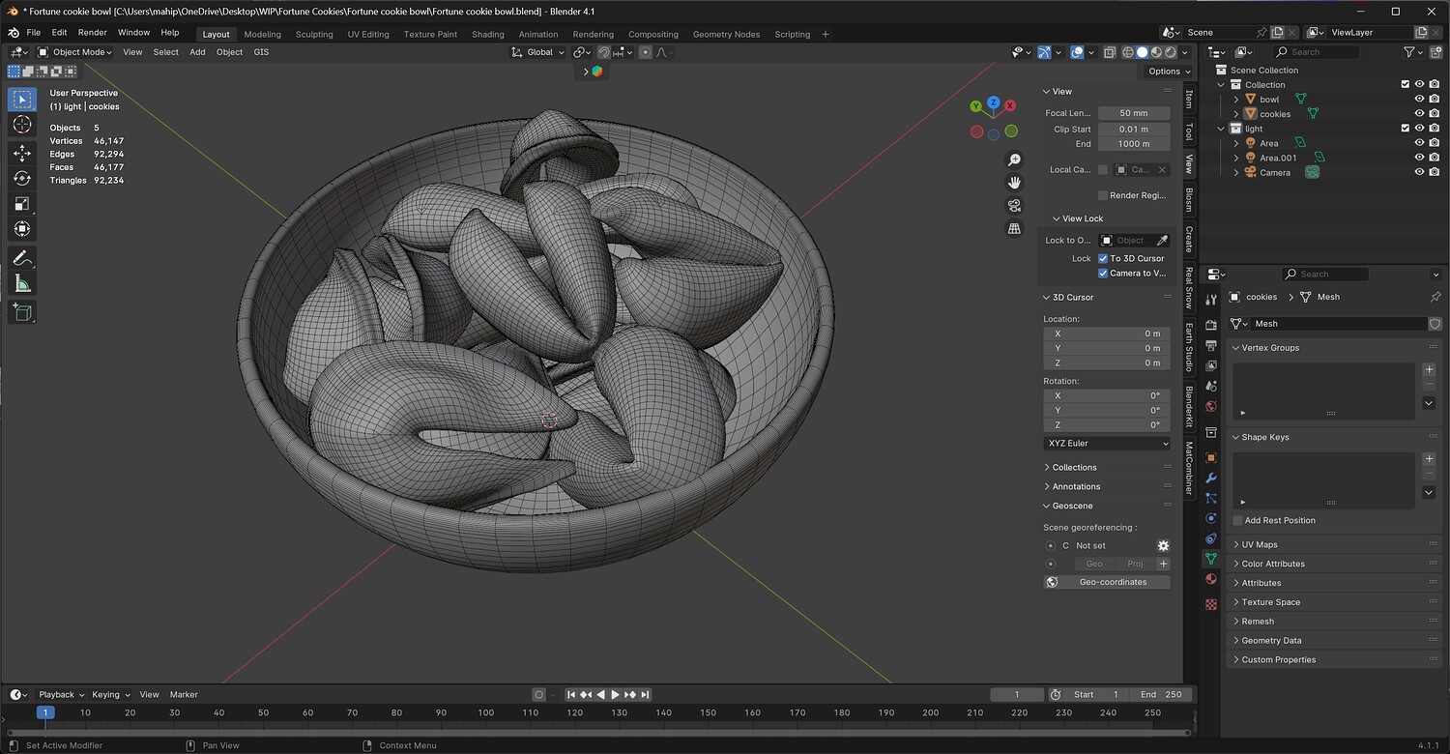Viewport: 1450px width, 754px height.
Task: Expand the UV Maps panel
Action: 1259,544
